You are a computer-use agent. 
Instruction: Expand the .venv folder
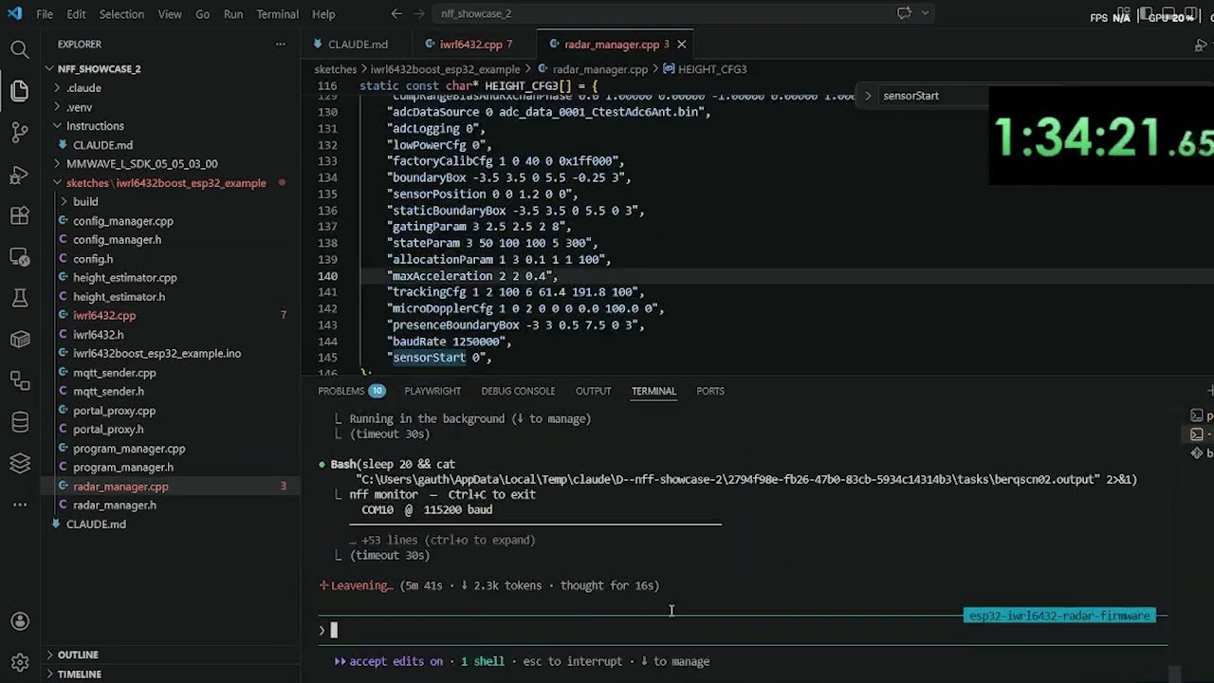80,107
